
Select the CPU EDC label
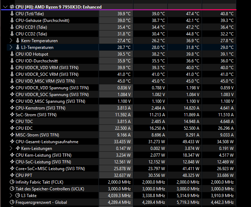(24, 128)
